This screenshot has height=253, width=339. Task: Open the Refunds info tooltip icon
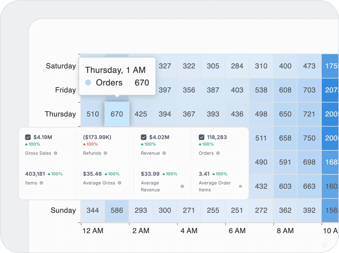click(106, 153)
